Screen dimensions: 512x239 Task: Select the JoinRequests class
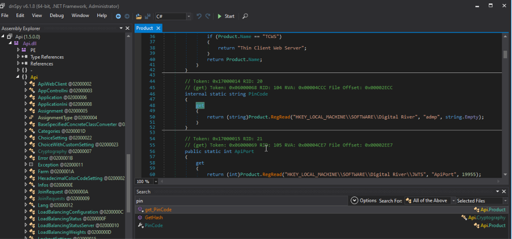click(x=63, y=199)
